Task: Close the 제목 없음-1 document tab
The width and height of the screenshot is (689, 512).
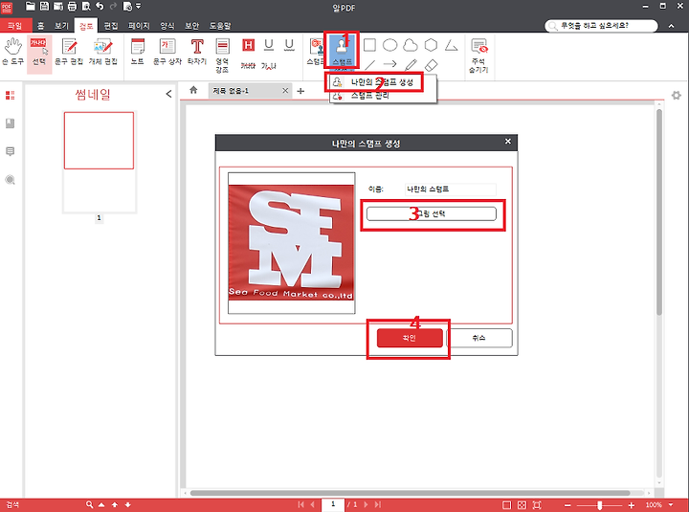Action: [285, 91]
